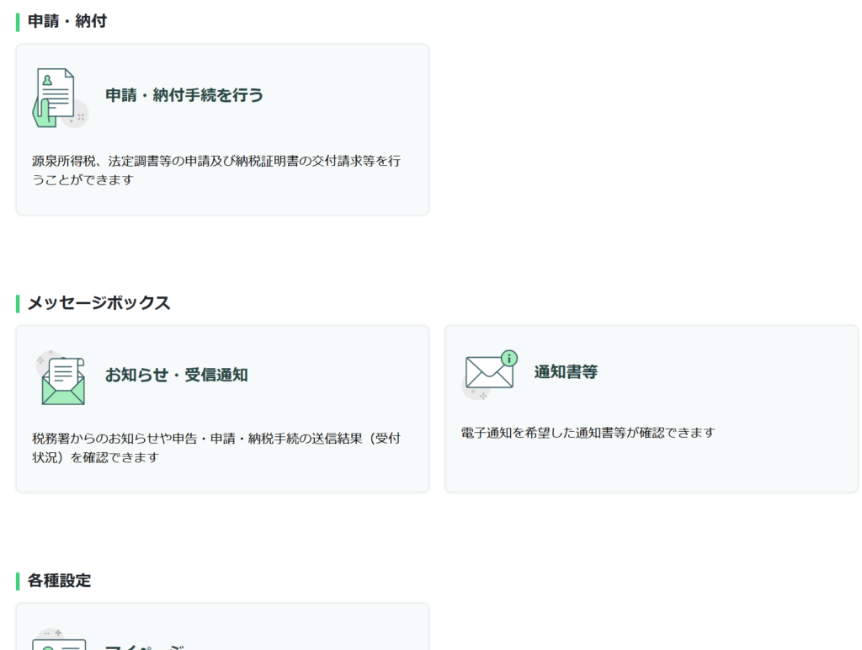Viewport: 862px width, 650px height.
Task: Click the open envelope icon for お知らせ・受信通知
Action: coord(61,379)
